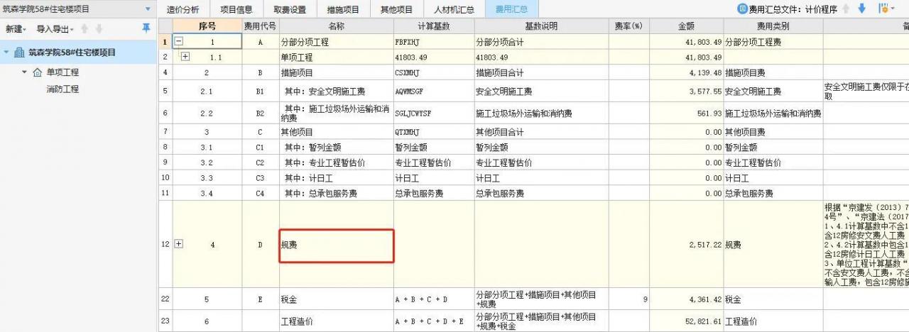Screen dimensions: 909x332
Task: Select the 规费 name cell
Action: pos(336,245)
